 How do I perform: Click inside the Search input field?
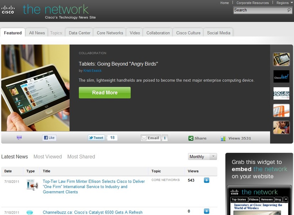pos(260,10)
